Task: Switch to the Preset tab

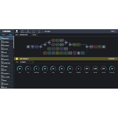Action: pos(4,35)
